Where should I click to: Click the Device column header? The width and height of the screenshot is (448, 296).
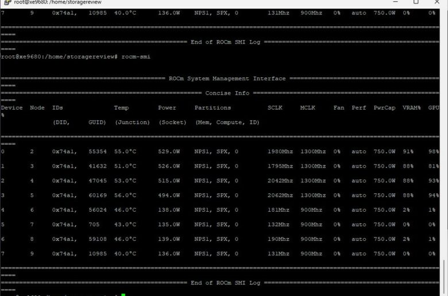click(x=11, y=108)
